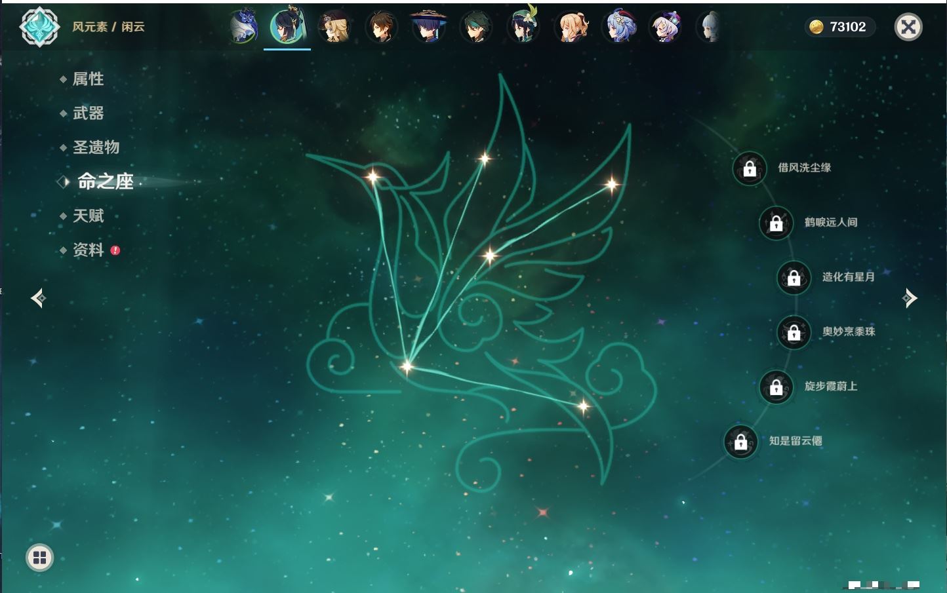Viewport: 947px width, 593px height.
Task: Click the Mora coin icon
Action: tap(816, 27)
